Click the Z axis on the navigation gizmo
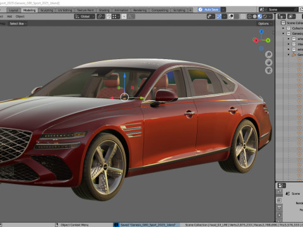This screenshot has height=227, width=303. 261,32
